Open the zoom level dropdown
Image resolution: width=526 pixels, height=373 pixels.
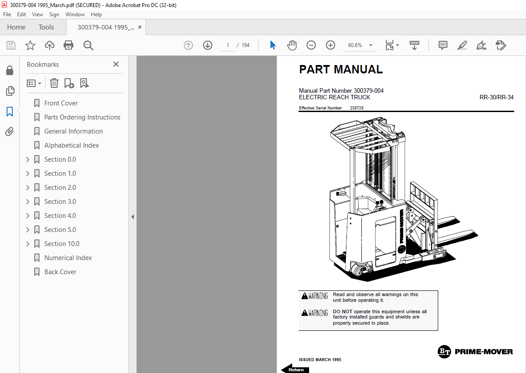coord(371,45)
